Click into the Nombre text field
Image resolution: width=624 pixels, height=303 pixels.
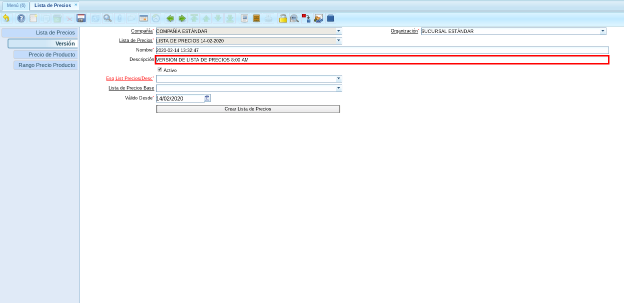point(382,50)
